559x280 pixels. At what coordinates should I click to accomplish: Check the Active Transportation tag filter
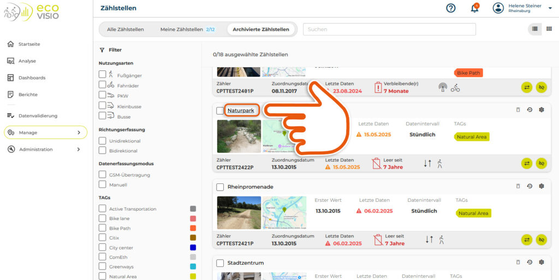pyautogui.click(x=102, y=208)
